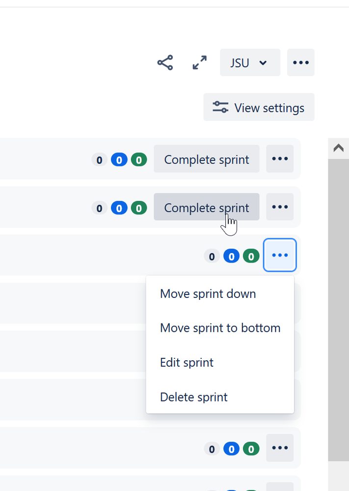The height and width of the screenshot is (491, 349).
Task: Open the board's top-right more actions menu
Action: [301, 62]
